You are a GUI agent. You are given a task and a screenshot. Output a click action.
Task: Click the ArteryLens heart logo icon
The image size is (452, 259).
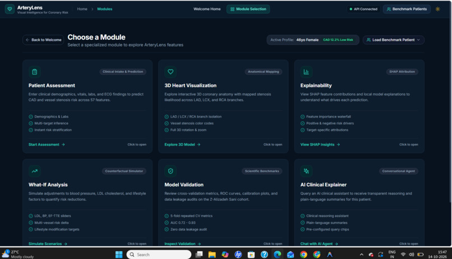click(10, 9)
